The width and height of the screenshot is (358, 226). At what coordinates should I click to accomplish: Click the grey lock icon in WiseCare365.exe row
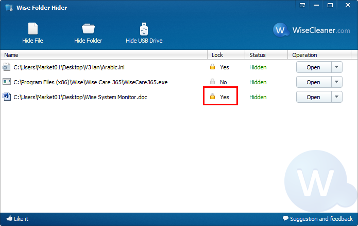point(212,82)
